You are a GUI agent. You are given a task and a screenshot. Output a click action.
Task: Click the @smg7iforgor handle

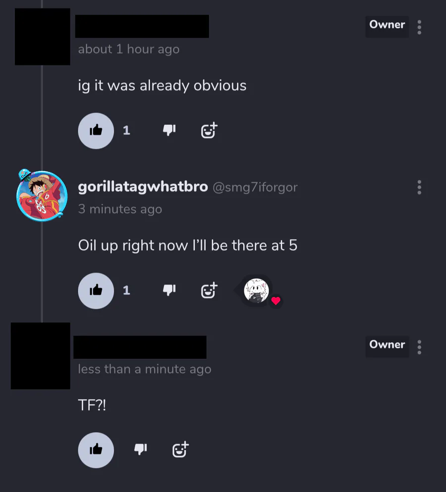255,187
